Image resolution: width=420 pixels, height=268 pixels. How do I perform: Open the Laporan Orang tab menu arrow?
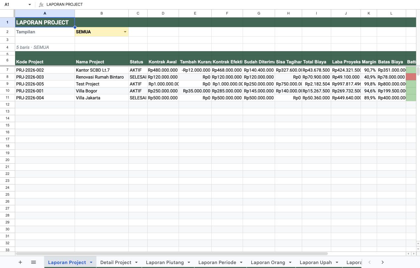tap(290, 262)
